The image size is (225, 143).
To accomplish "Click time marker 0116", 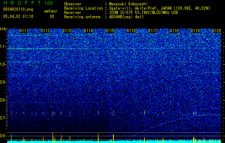I will pyautogui.click(x=131, y=31).
